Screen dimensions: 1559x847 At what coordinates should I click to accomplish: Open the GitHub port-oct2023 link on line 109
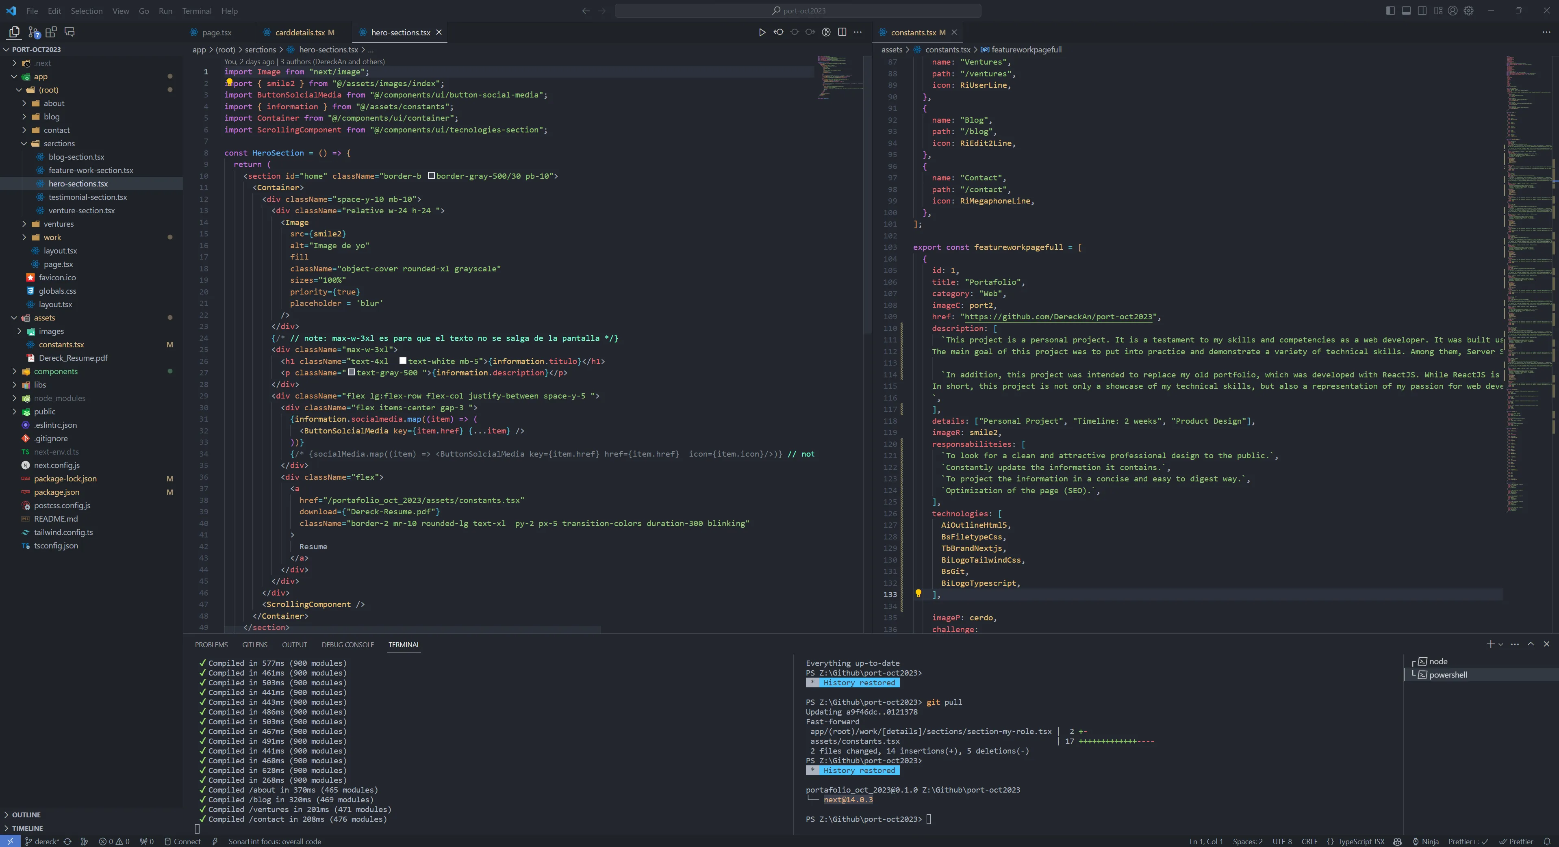tap(1058, 317)
